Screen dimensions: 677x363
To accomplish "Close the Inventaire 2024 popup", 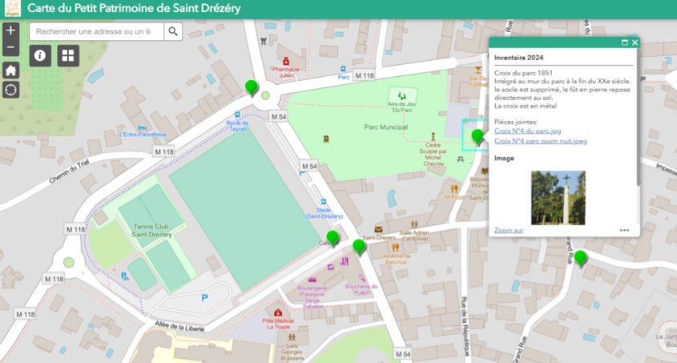I will pos(635,42).
